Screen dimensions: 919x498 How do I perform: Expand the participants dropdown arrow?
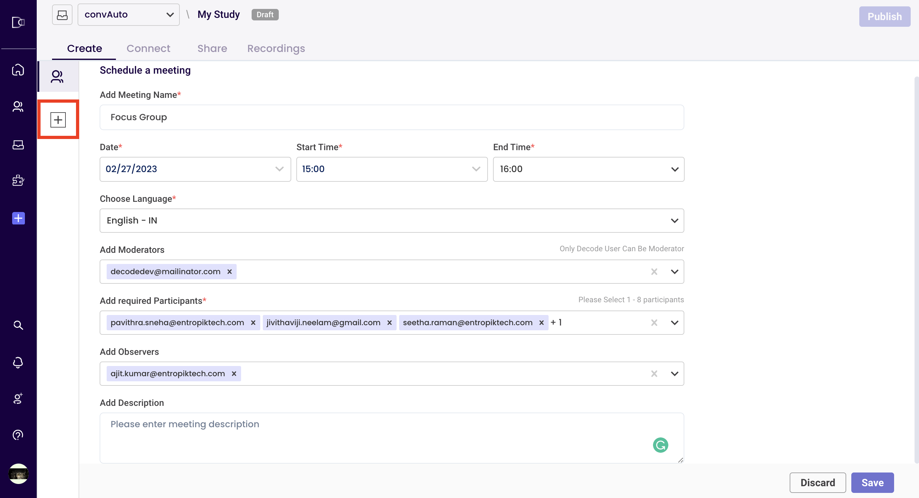point(674,322)
